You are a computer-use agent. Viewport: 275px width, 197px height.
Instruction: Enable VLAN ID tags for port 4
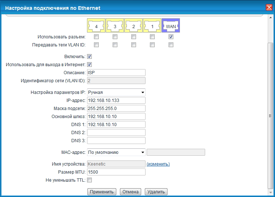point(96,45)
